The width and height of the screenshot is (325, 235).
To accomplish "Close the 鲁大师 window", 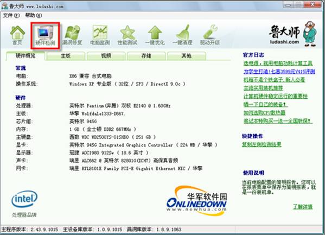I will [313, 5].
